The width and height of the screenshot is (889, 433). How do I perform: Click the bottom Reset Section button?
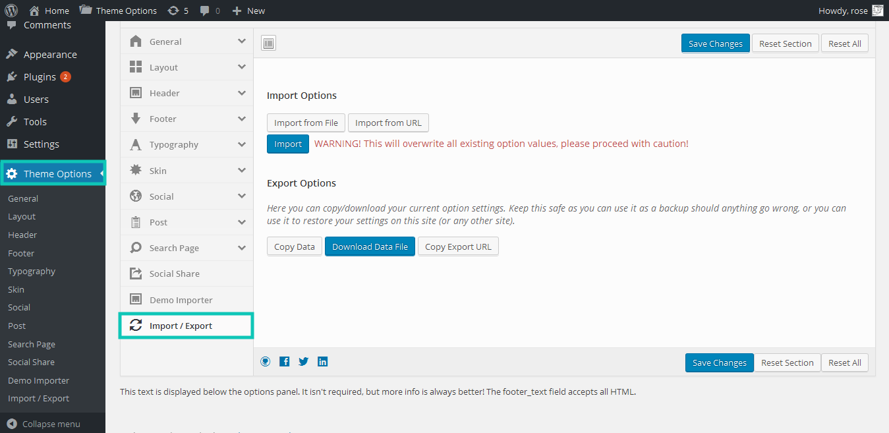[x=788, y=362]
